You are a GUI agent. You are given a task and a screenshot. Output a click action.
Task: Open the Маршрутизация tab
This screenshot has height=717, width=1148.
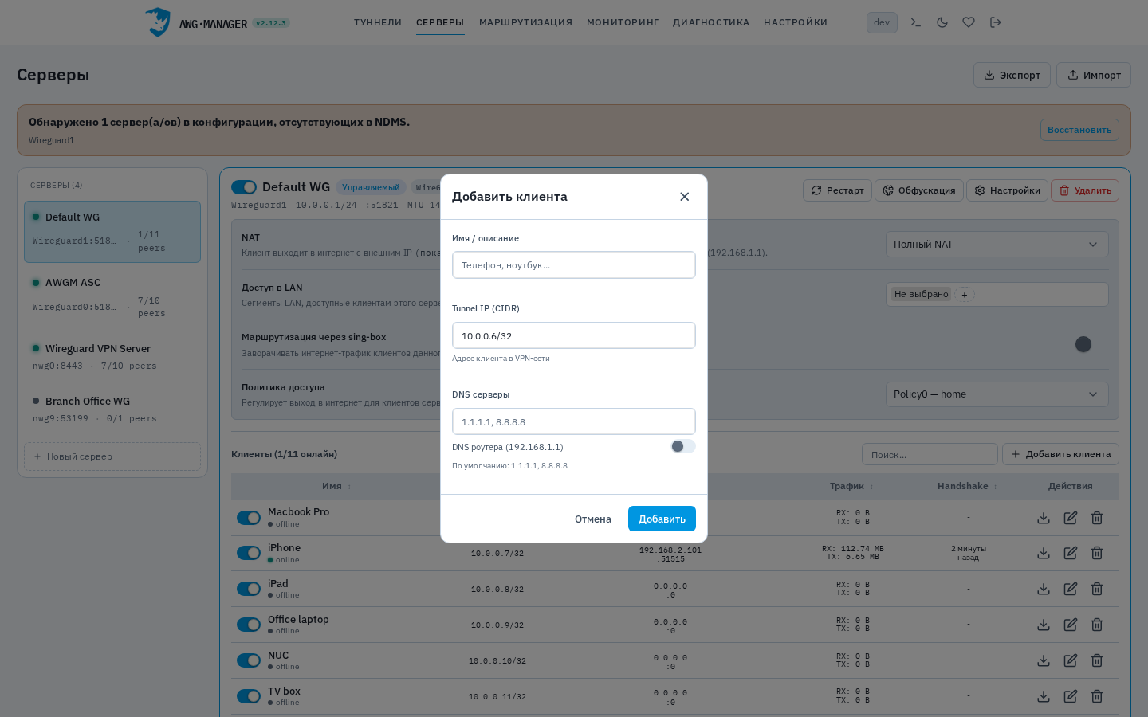click(x=525, y=22)
